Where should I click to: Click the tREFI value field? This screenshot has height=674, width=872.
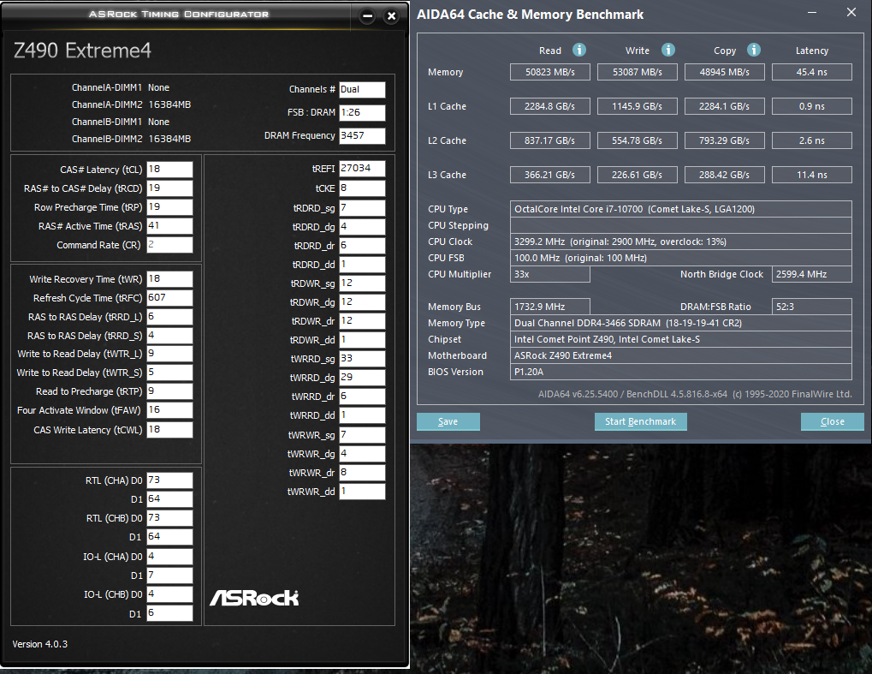362,169
